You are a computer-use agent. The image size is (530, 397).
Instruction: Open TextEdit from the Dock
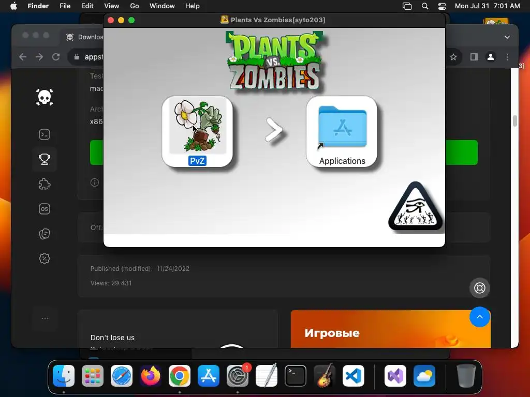267,376
